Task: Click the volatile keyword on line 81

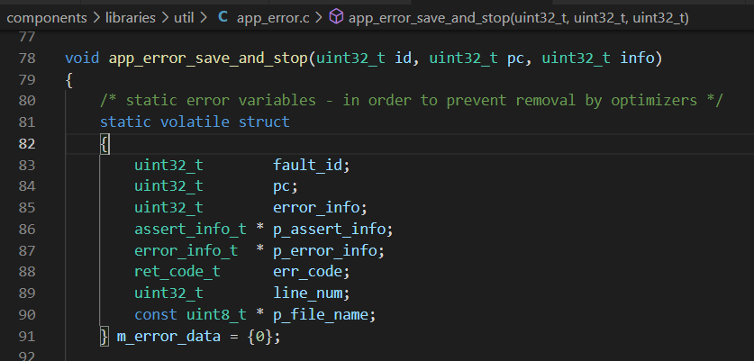Action: pos(195,122)
